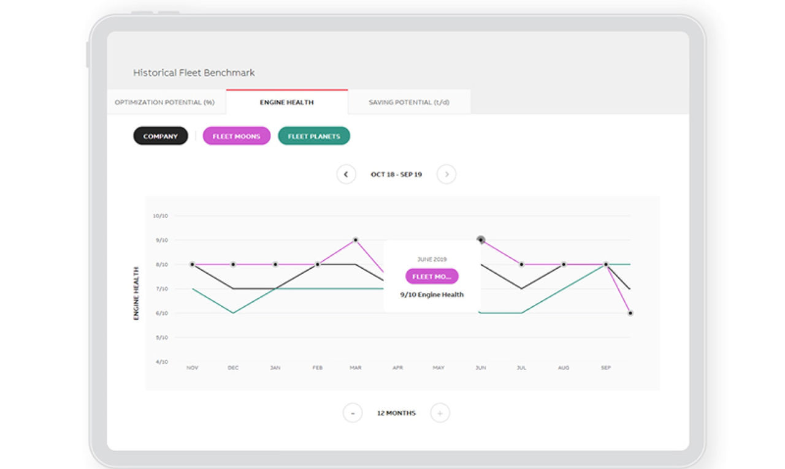Click the February 8/10 data point
The height and width of the screenshot is (469, 785).
pos(318,265)
